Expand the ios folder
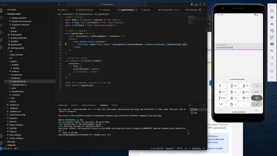The height and width of the screenshot is (156, 277). pos(11,51)
